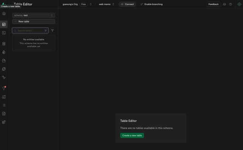Image resolution: width=243 pixels, height=150 pixels.
Task: Open the SQL Editor sidebar icon
Action: tap(4, 33)
